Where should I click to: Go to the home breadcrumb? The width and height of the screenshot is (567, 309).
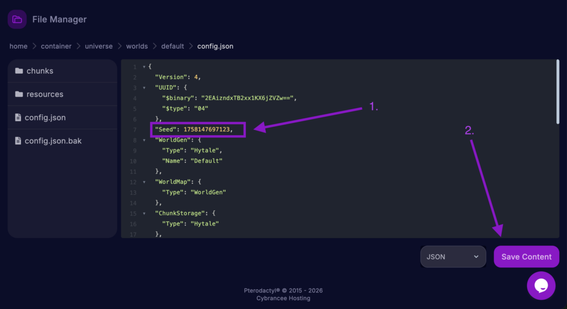click(x=18, y=46)
